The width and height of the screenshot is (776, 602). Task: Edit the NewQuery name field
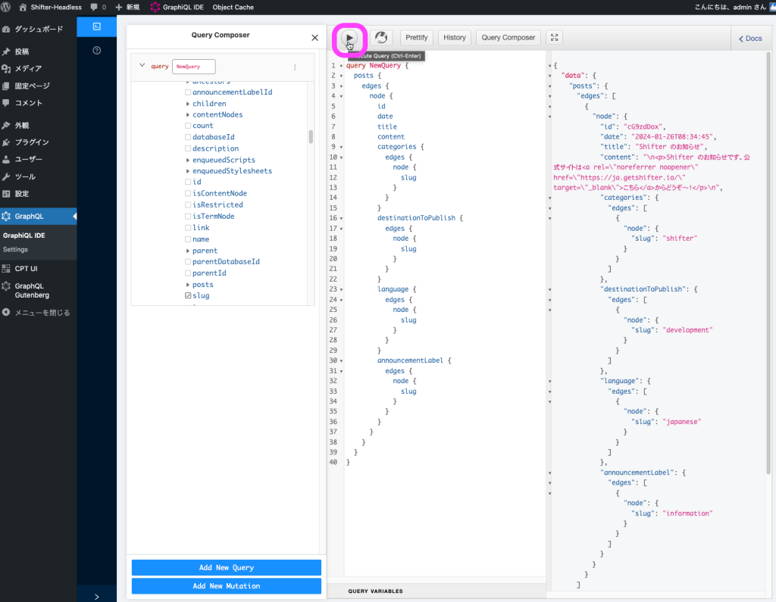[x=193, y=67]
